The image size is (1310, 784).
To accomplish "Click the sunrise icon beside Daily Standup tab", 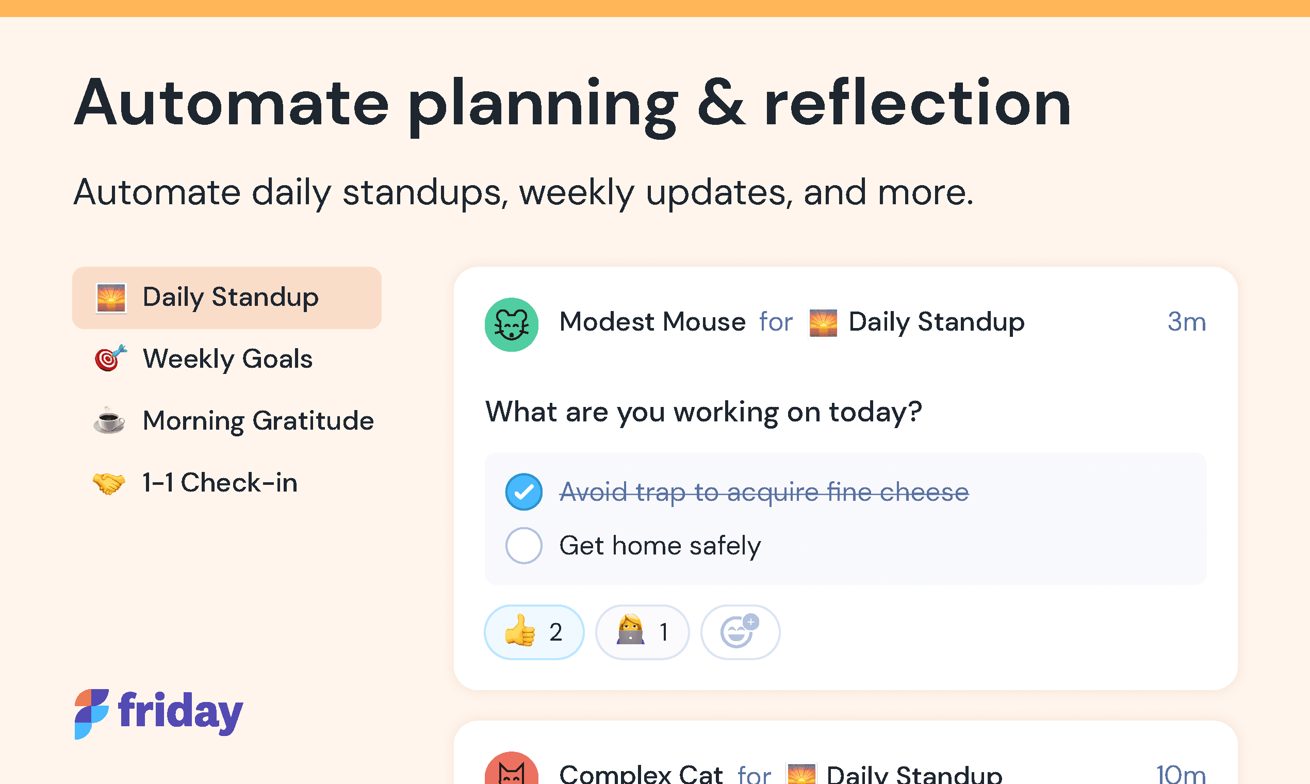I will click(x=111, y=298).
